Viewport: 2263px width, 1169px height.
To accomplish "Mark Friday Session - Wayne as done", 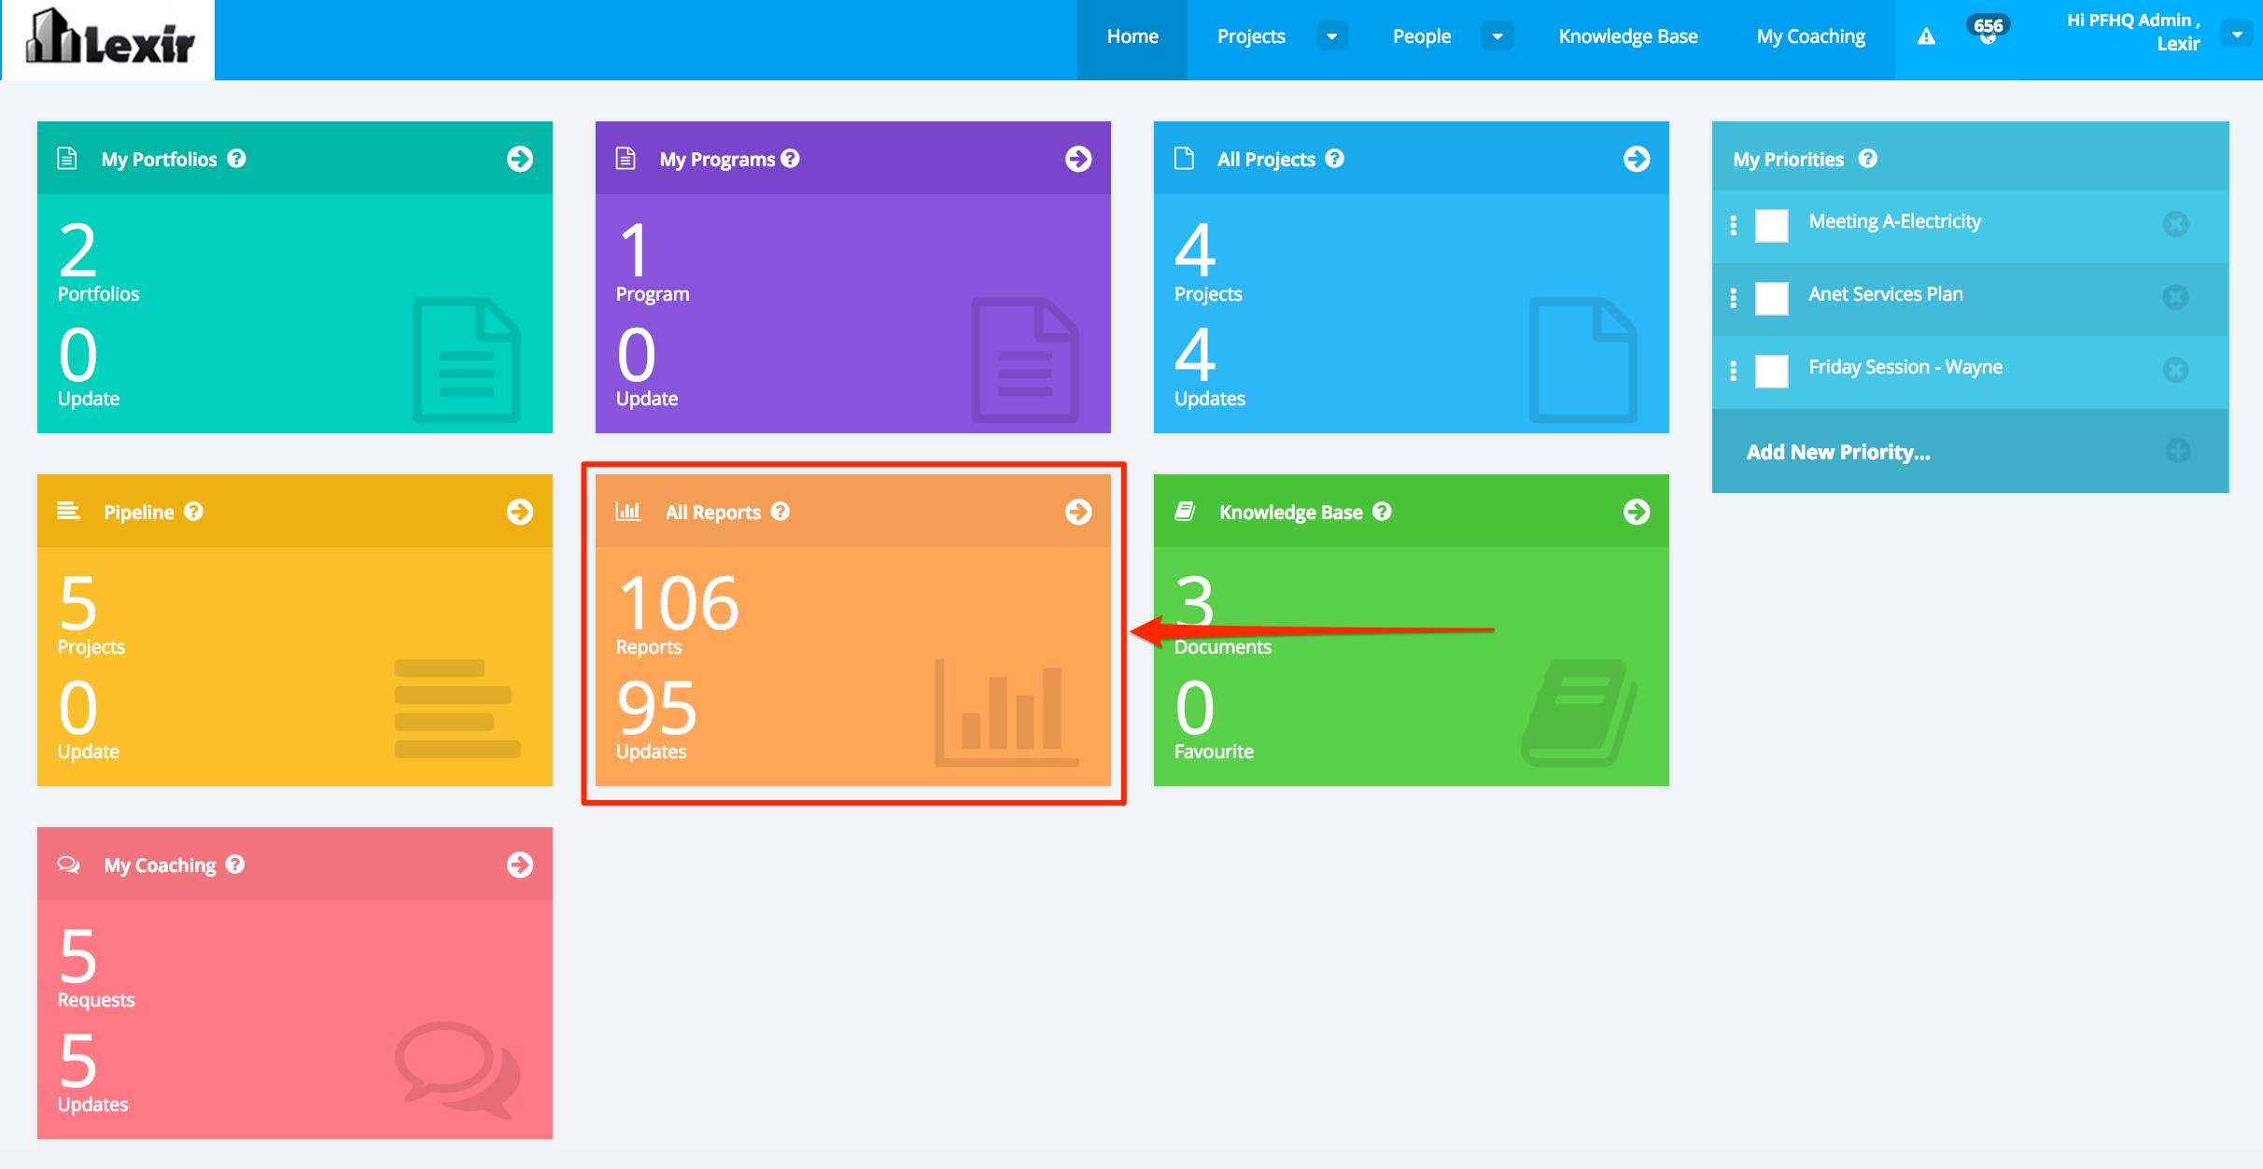I will click(1771, 371).
